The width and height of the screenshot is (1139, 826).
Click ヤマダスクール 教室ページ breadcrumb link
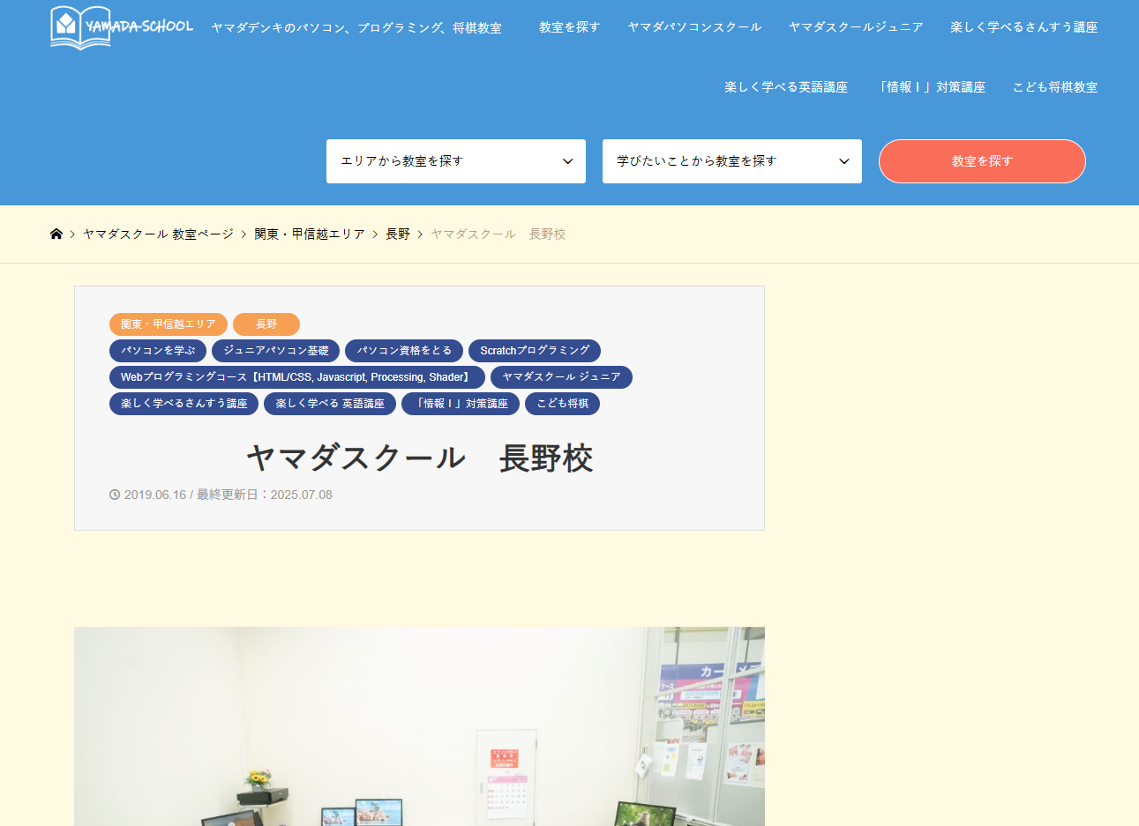click(158, 234)
